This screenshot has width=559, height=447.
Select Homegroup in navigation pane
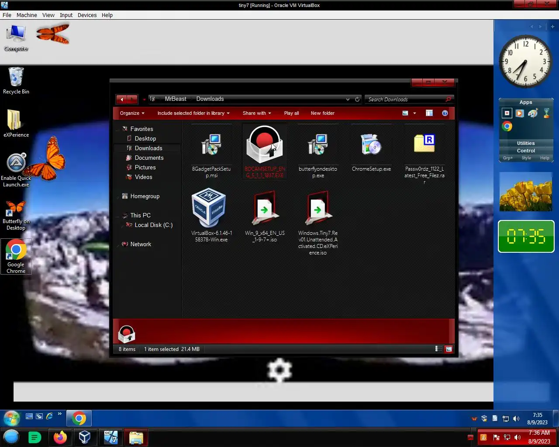pos(145,196)
